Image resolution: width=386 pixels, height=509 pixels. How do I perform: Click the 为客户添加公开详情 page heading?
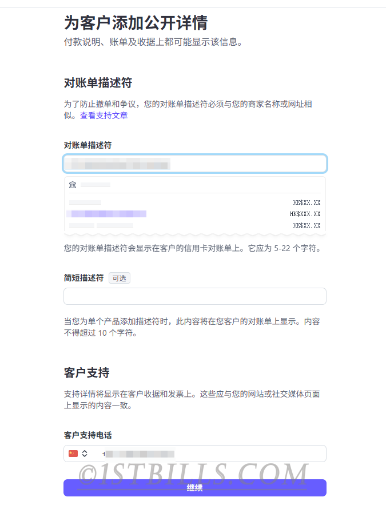(x=136, y=23)
